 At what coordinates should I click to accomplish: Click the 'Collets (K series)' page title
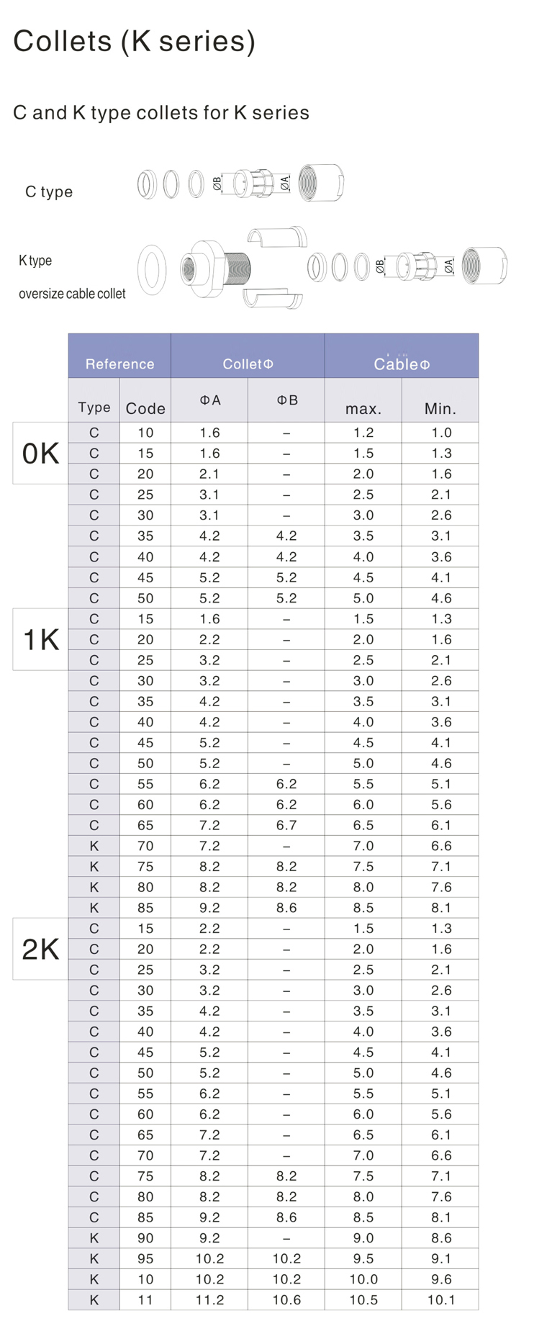click(135, 41)
